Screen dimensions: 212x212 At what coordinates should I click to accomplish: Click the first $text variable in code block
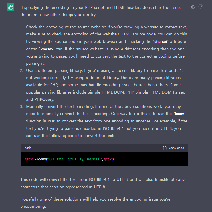29,159
